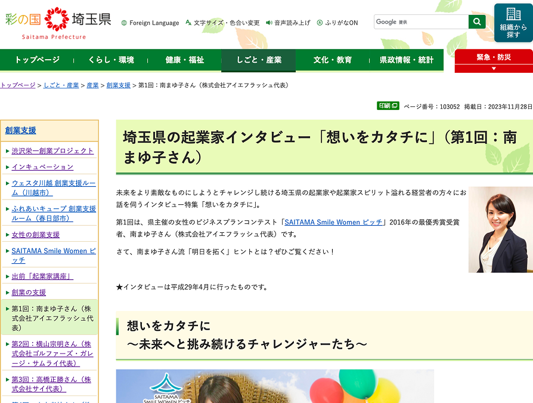Open 渋沢栄一創業プロジェクト sidebar link
Screen dimensions: 533x403
click(x=52, y=151)
